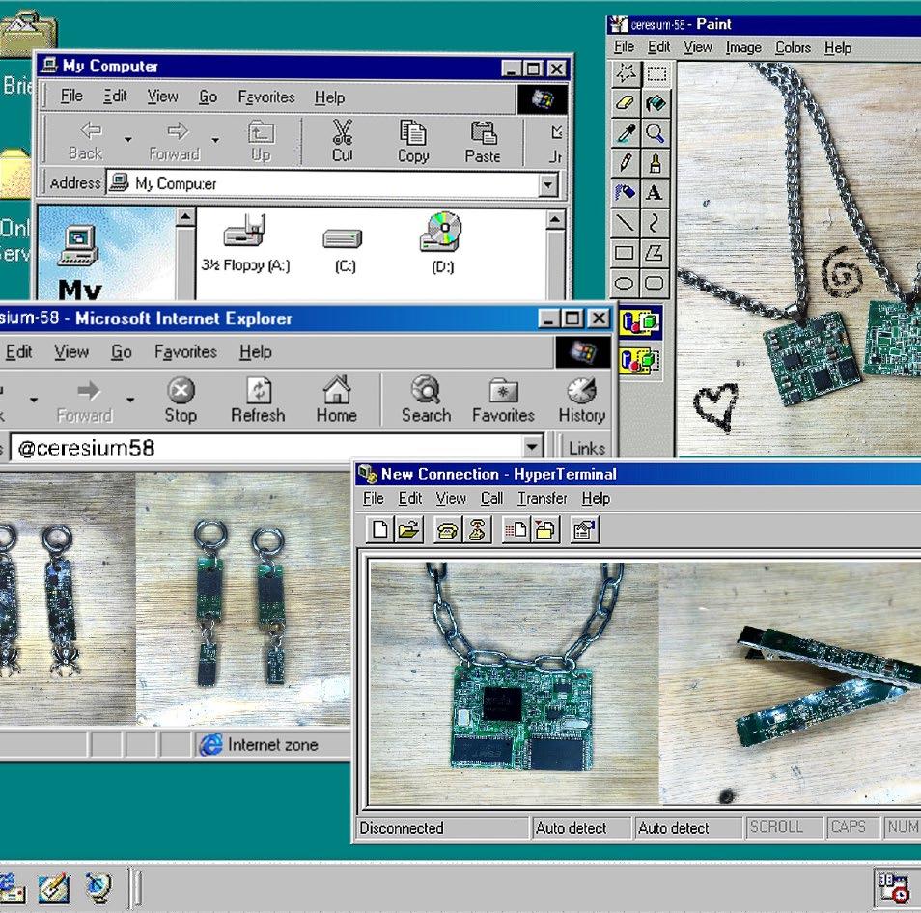Image resolution: width=921 pixels, height=913 pixels.
Task: Click Task Scheduler icon in system tray
Action: coord(893,887)
